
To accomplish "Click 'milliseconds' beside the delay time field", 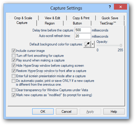I will (x=100, y=30).
